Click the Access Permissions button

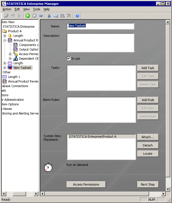(x=86, y=184)
